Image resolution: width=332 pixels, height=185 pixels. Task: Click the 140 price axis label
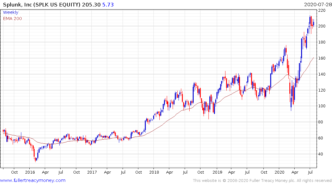(x=322, y=74)
